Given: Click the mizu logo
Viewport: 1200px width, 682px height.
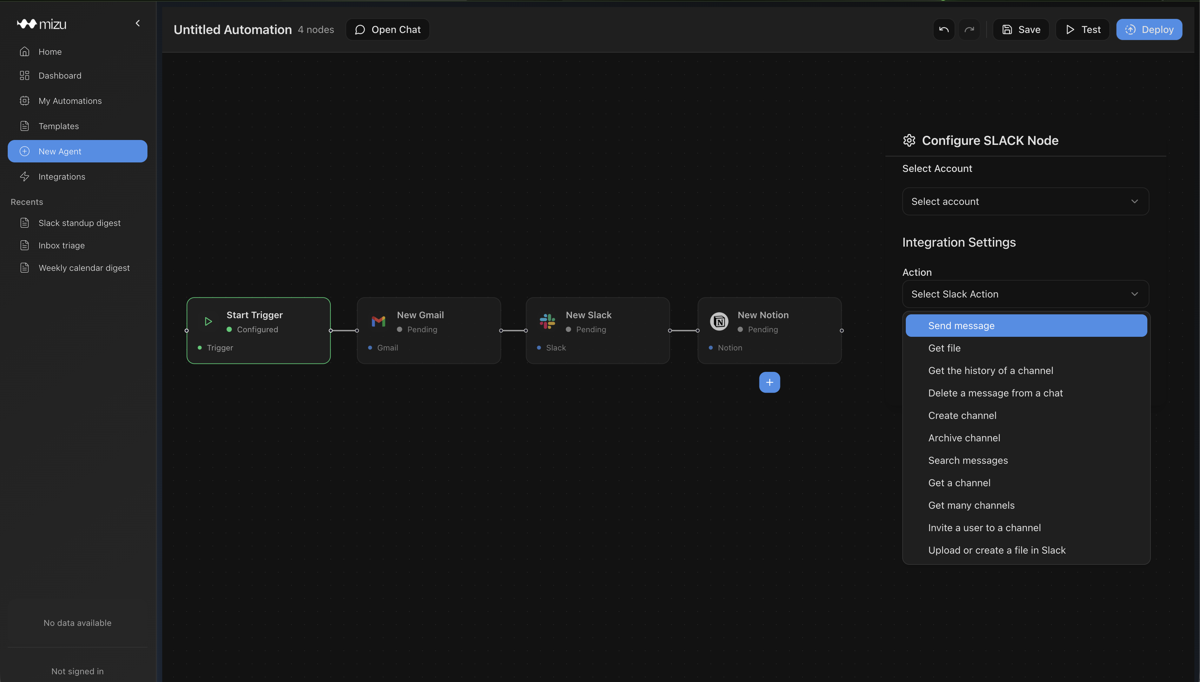Looking at the screenshot, I should [42, 24].
